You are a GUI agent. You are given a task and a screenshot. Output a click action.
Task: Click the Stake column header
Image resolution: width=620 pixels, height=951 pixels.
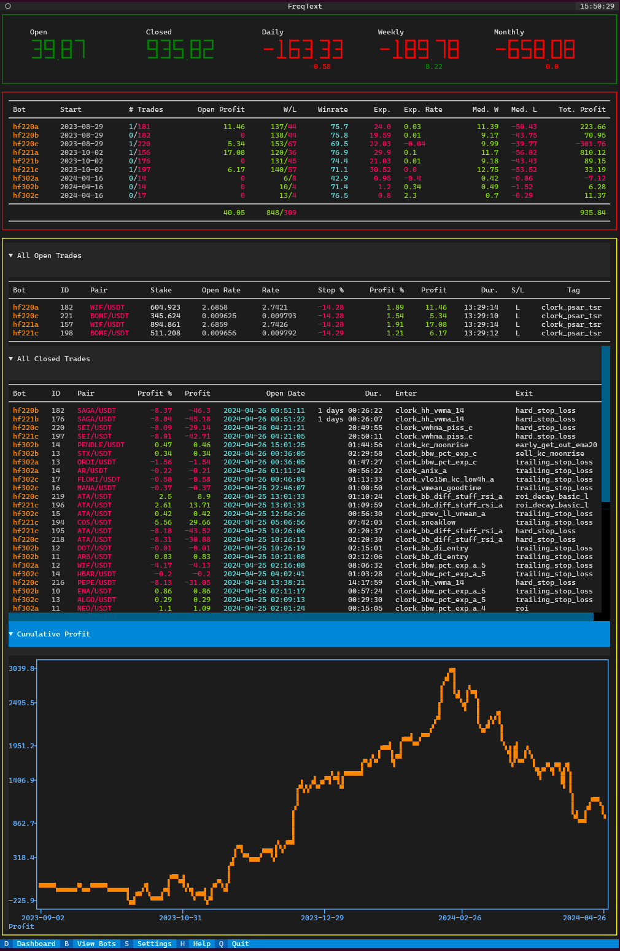(161, 290)
